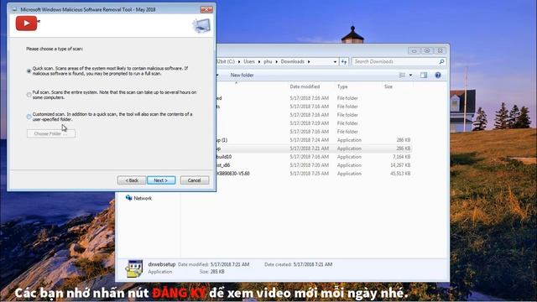537x302 pixels.
Task: Select the Full scan radio option
Action: click(29, 95)
